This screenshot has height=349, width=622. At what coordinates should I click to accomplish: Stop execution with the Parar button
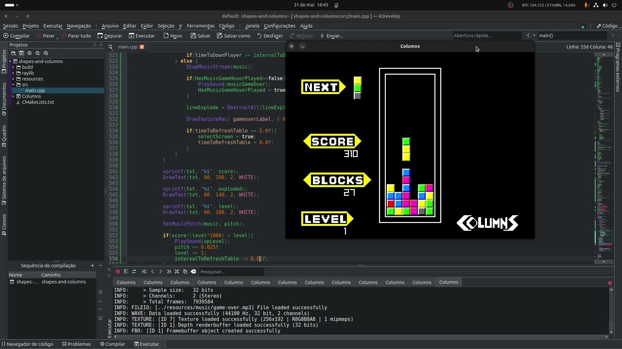[45, 35]
